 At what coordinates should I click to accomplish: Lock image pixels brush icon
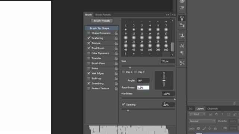coord(204,128)
